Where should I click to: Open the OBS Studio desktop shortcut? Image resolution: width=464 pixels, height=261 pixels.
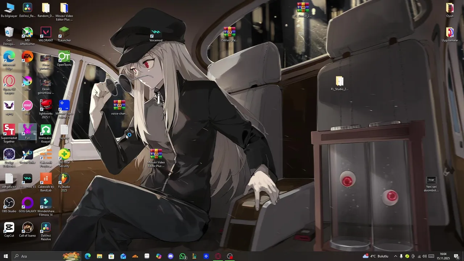9,206
